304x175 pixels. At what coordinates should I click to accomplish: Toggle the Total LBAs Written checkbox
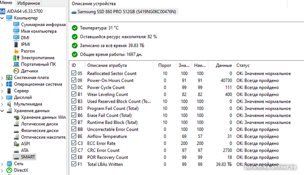click(x=74, y=164)
